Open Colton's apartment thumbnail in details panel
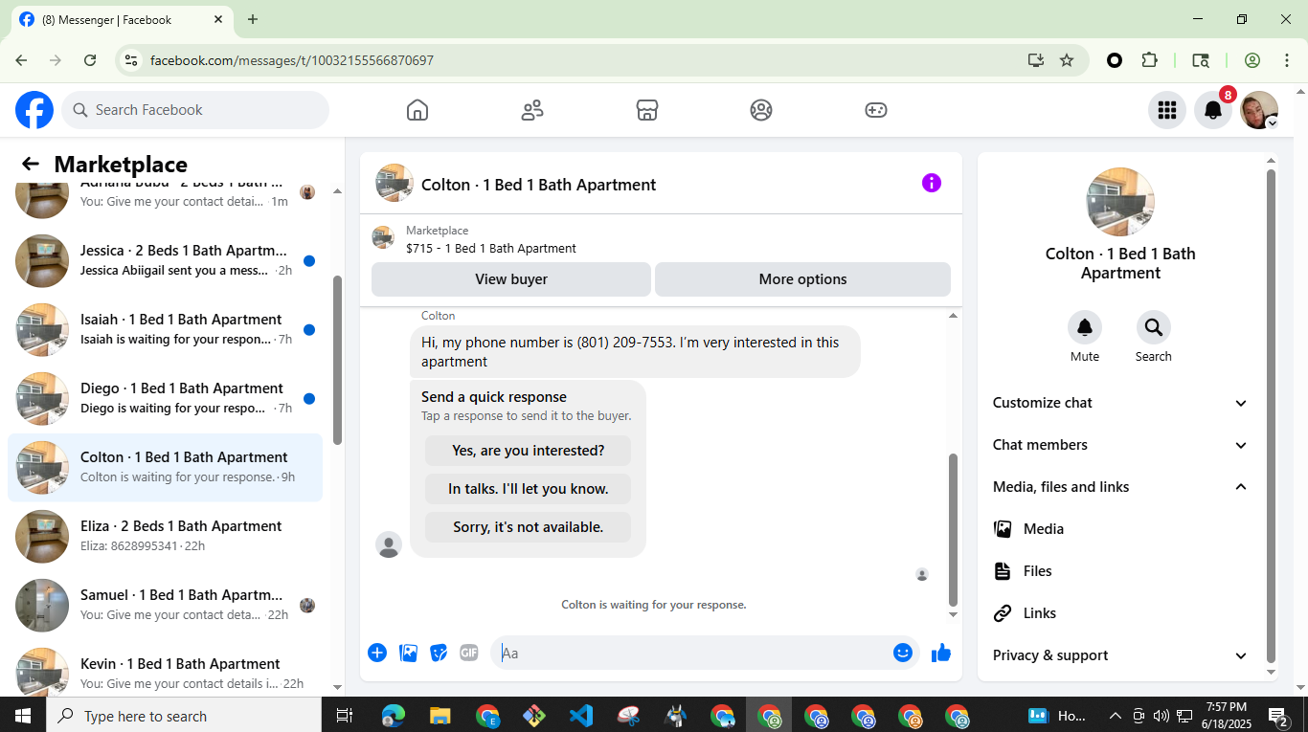Viewport: 1308px width, 732px height. pyautogui.click(x=1120, y=202)
